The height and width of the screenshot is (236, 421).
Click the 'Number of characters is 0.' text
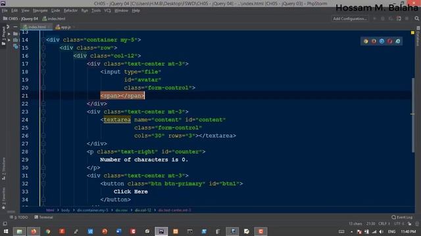coord(144,160)
